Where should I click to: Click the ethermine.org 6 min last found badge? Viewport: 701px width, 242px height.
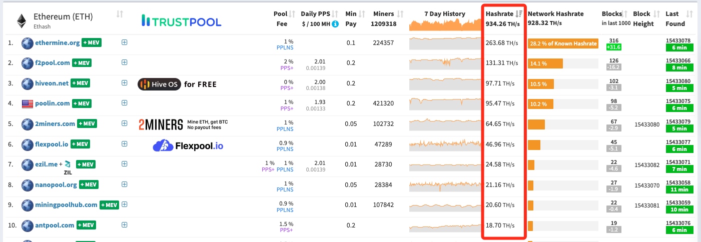pos(678,47)
